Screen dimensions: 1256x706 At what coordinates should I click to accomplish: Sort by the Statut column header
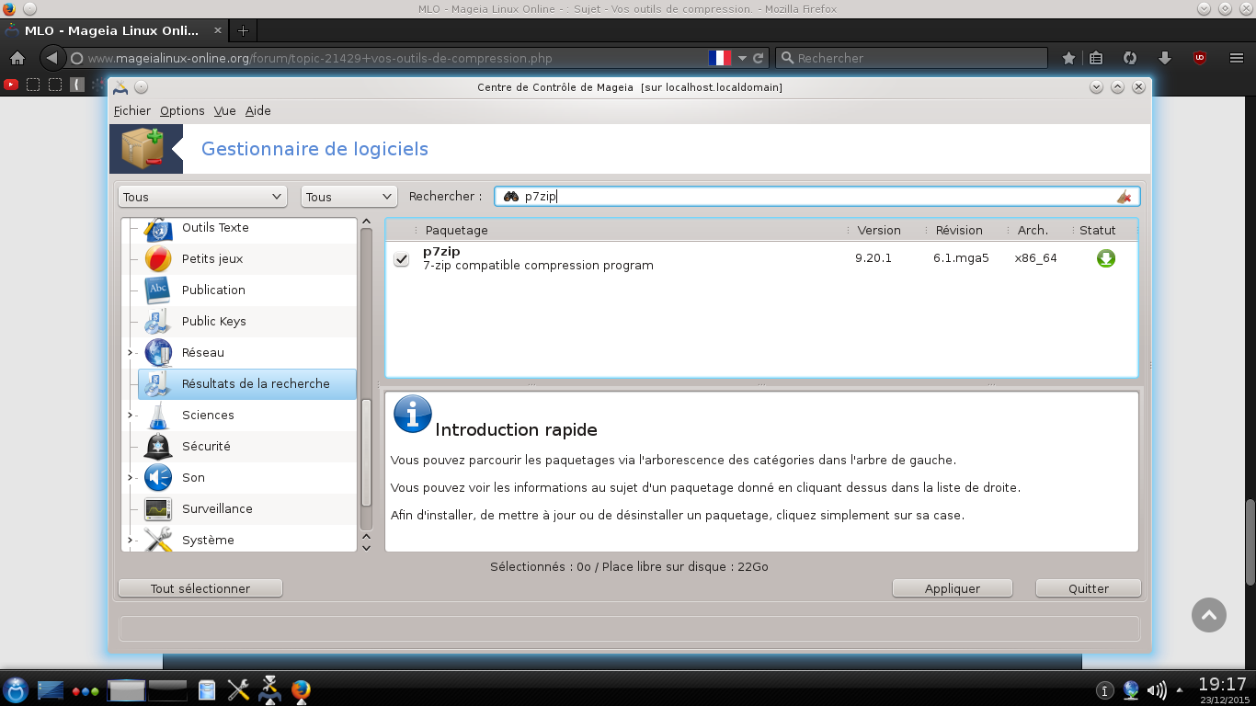(x=1098, y=230)
